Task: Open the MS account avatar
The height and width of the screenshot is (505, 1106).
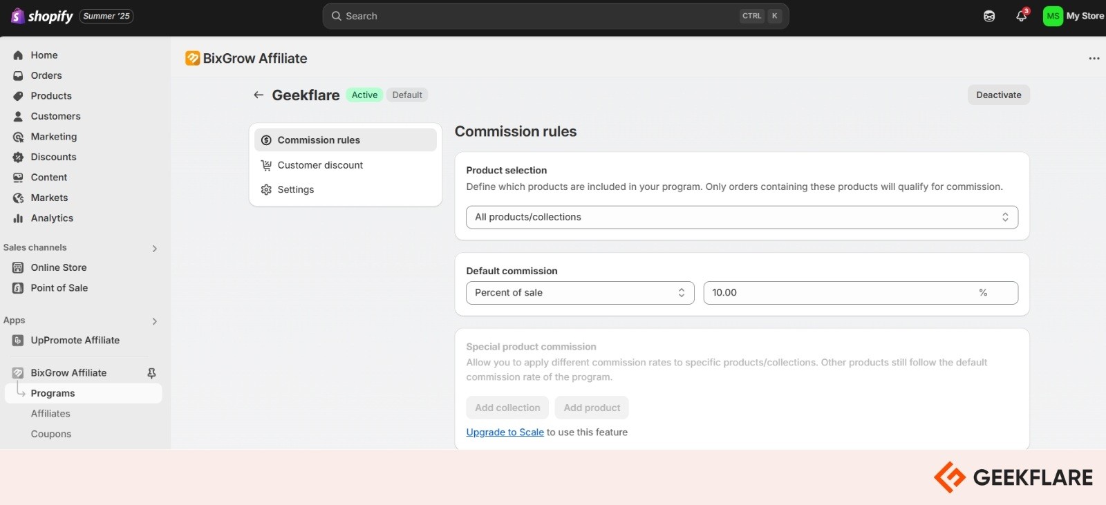Action: click(1053, 16)
